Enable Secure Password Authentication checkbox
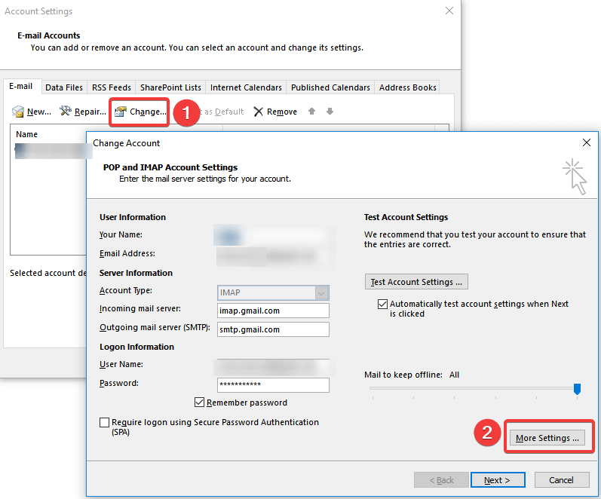The width and height of the screenshot is (601, 499). [104, 422]
